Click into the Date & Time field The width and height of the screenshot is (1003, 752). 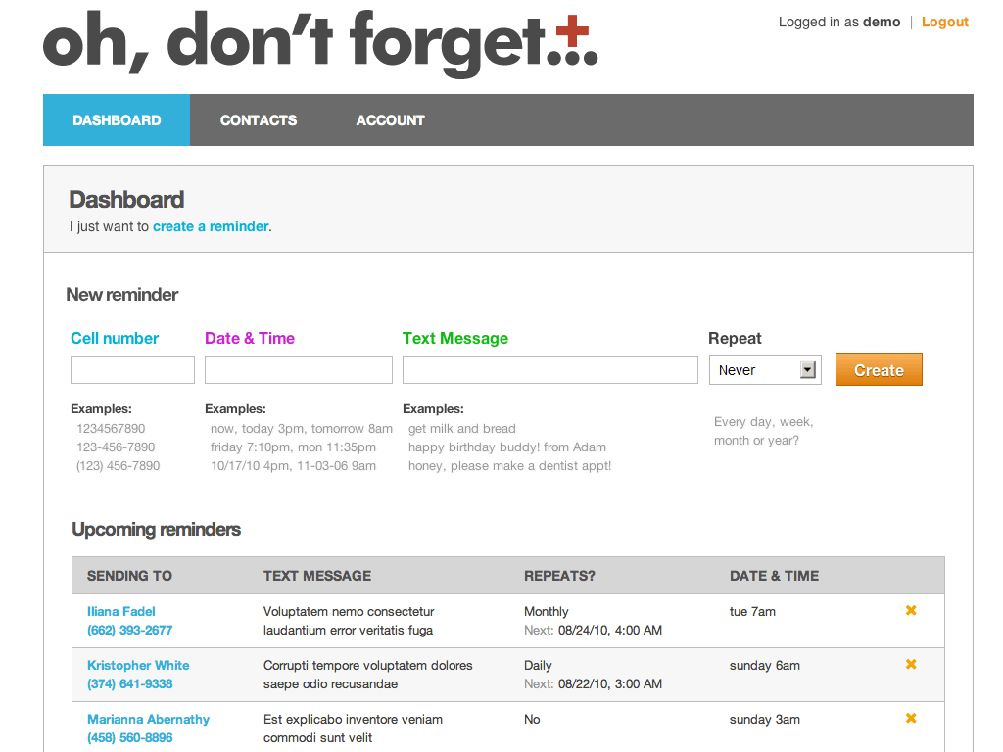click(298, 370)
